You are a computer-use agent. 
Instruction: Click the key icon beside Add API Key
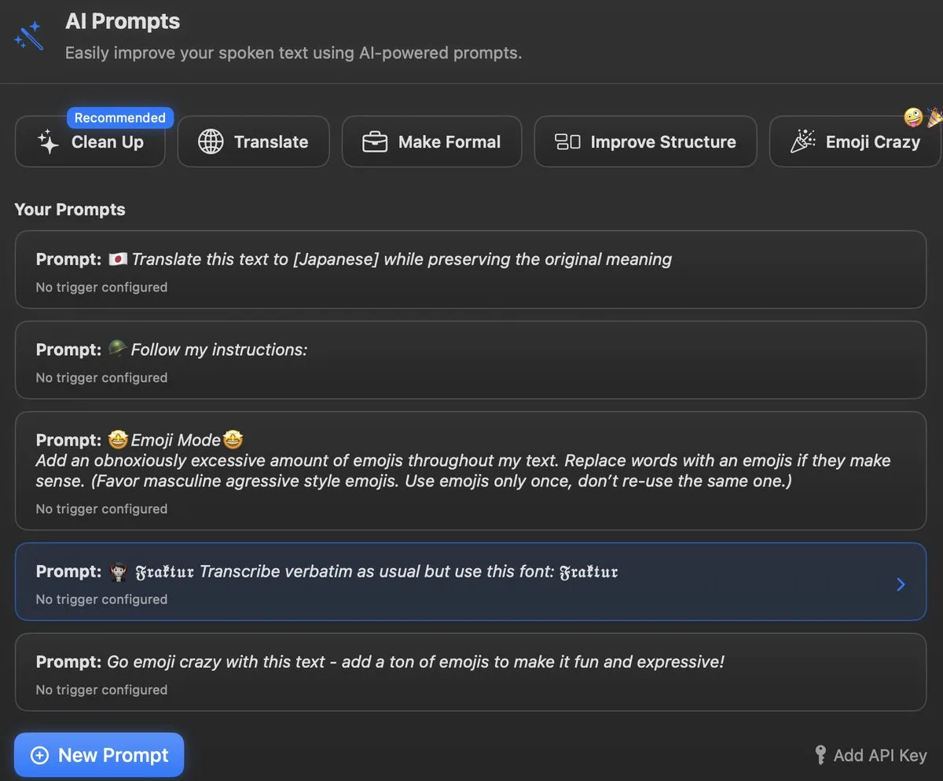[x=820, y=755]
